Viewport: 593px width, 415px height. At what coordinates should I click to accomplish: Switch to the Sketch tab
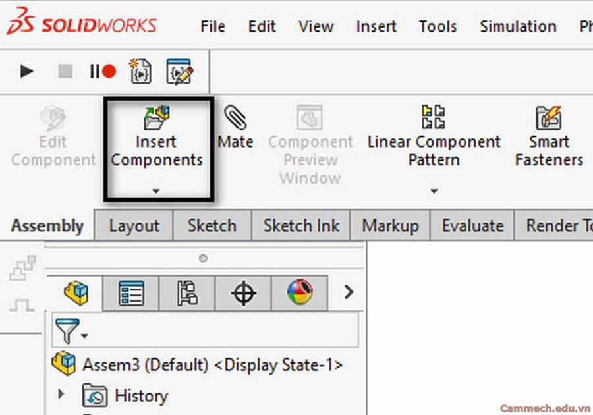coord(212,226)
